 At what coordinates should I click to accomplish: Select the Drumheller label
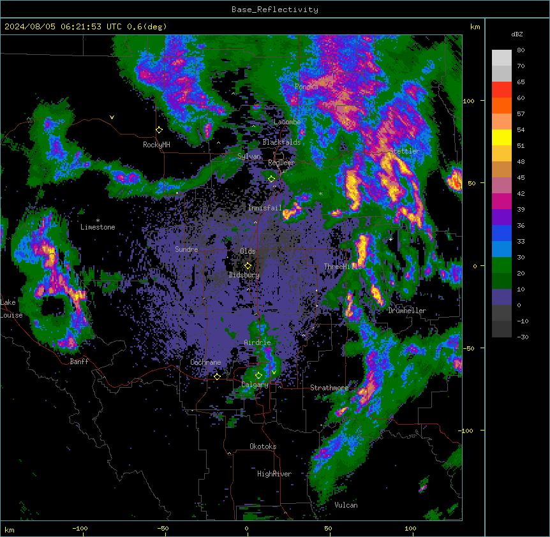click(407, 311)
